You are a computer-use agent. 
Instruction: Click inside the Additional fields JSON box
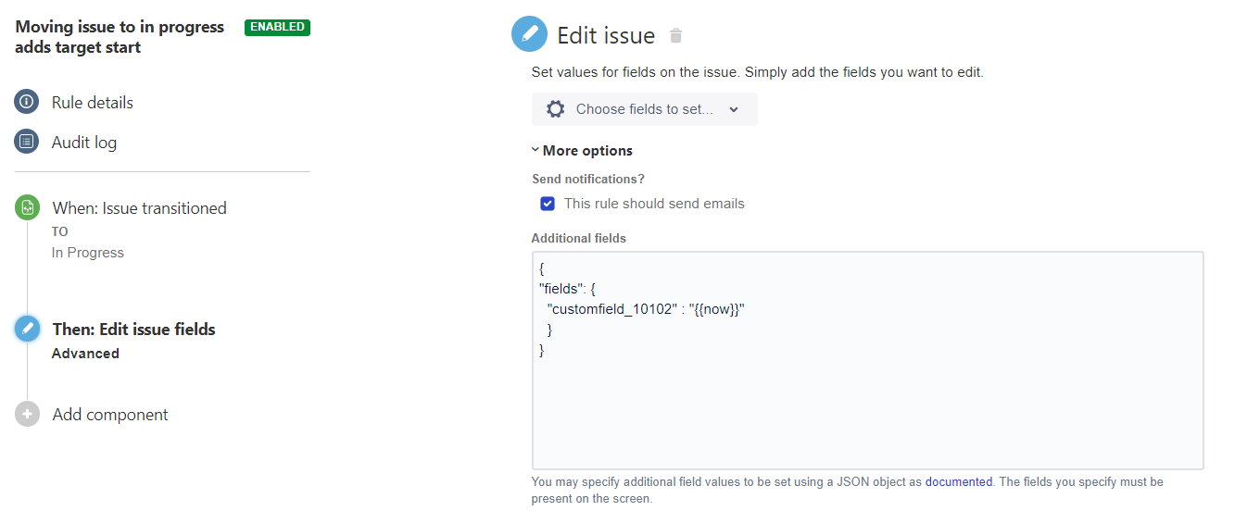pos(867,360)
